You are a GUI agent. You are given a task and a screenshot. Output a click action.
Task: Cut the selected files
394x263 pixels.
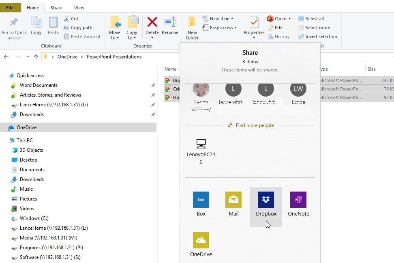pos(71,19)
